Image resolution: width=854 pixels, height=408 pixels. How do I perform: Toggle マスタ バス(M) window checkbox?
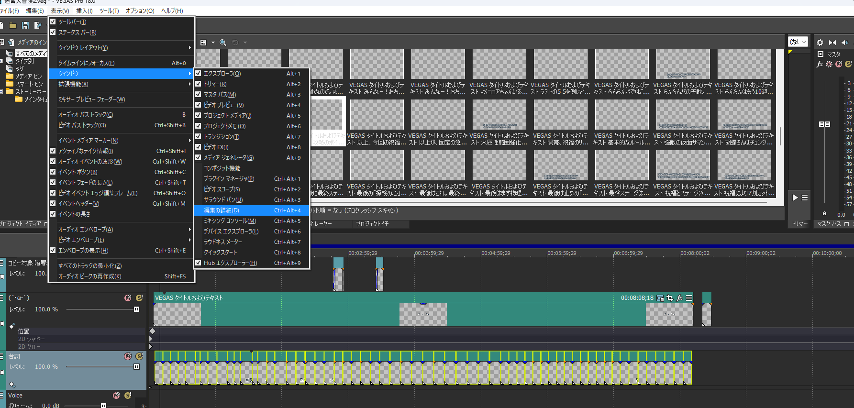point(198,94)
